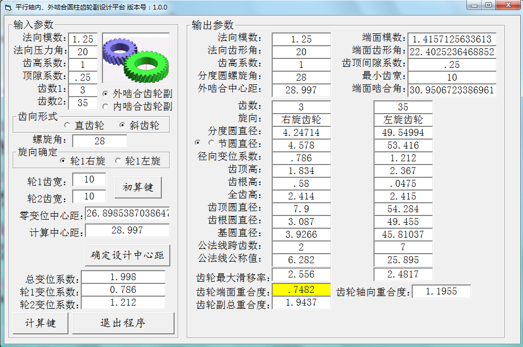Select 轮1右旋 hand direction
The width and height of the screenshot is (523, 347).
[83, 161]
